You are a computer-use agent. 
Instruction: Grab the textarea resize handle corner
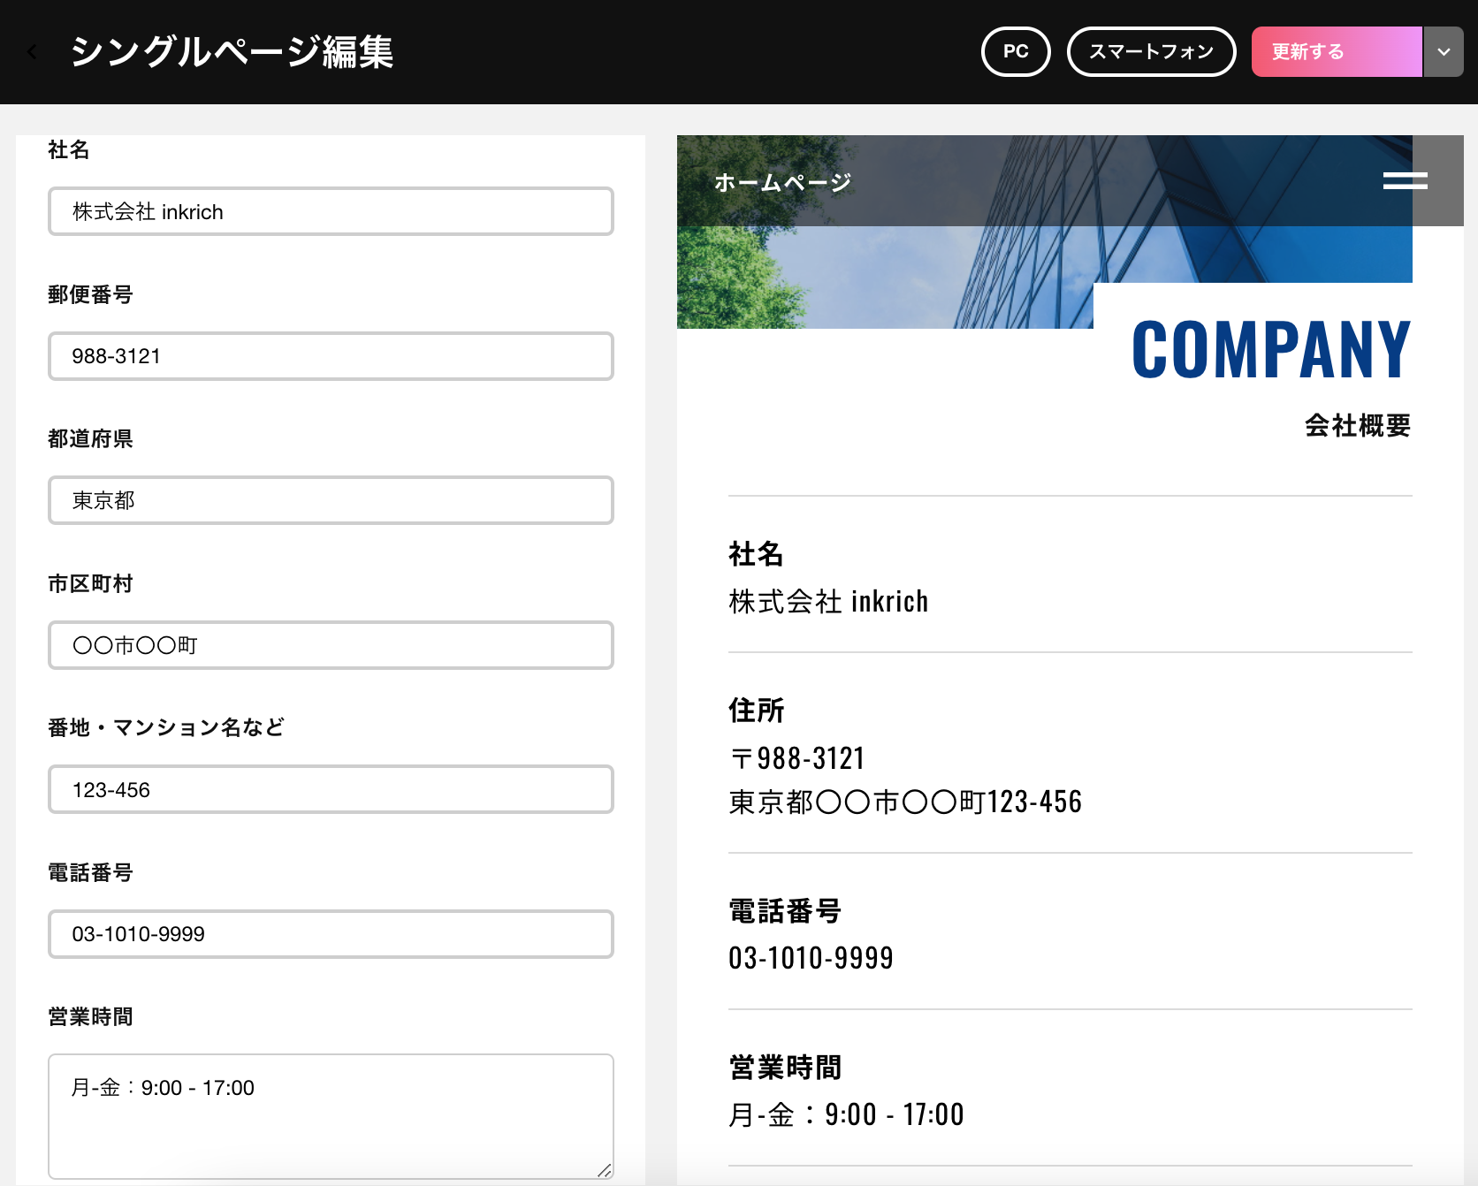pyautogui.click(x=605, y=1170)
